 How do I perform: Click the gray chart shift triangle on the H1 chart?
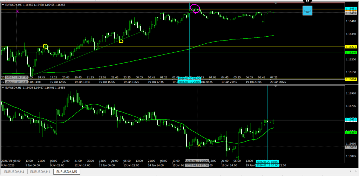tap(276, 86)
